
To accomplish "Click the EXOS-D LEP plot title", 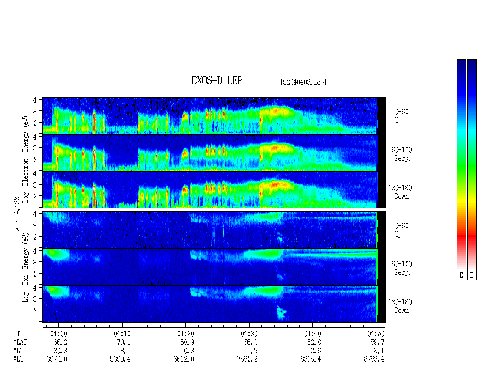I will pos(217,80).
